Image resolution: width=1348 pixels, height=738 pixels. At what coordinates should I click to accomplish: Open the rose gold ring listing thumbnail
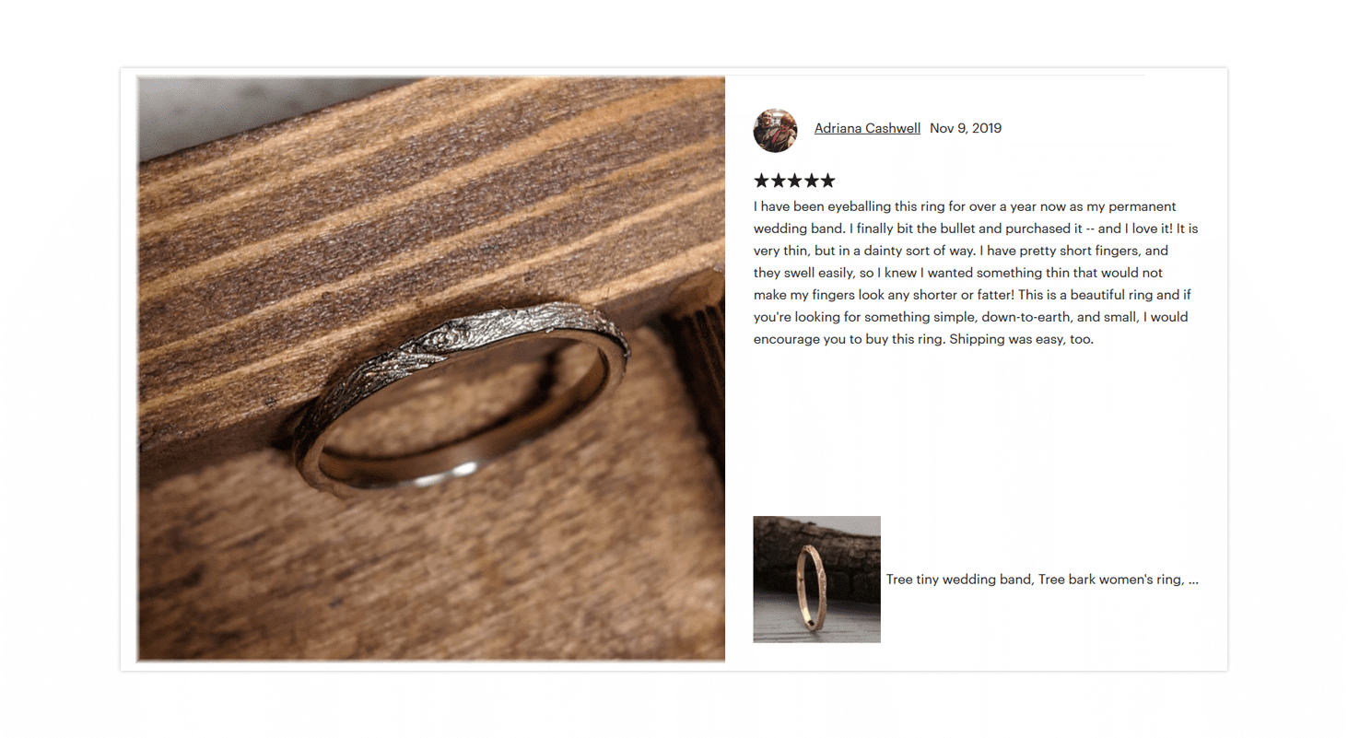pos(816,580)
